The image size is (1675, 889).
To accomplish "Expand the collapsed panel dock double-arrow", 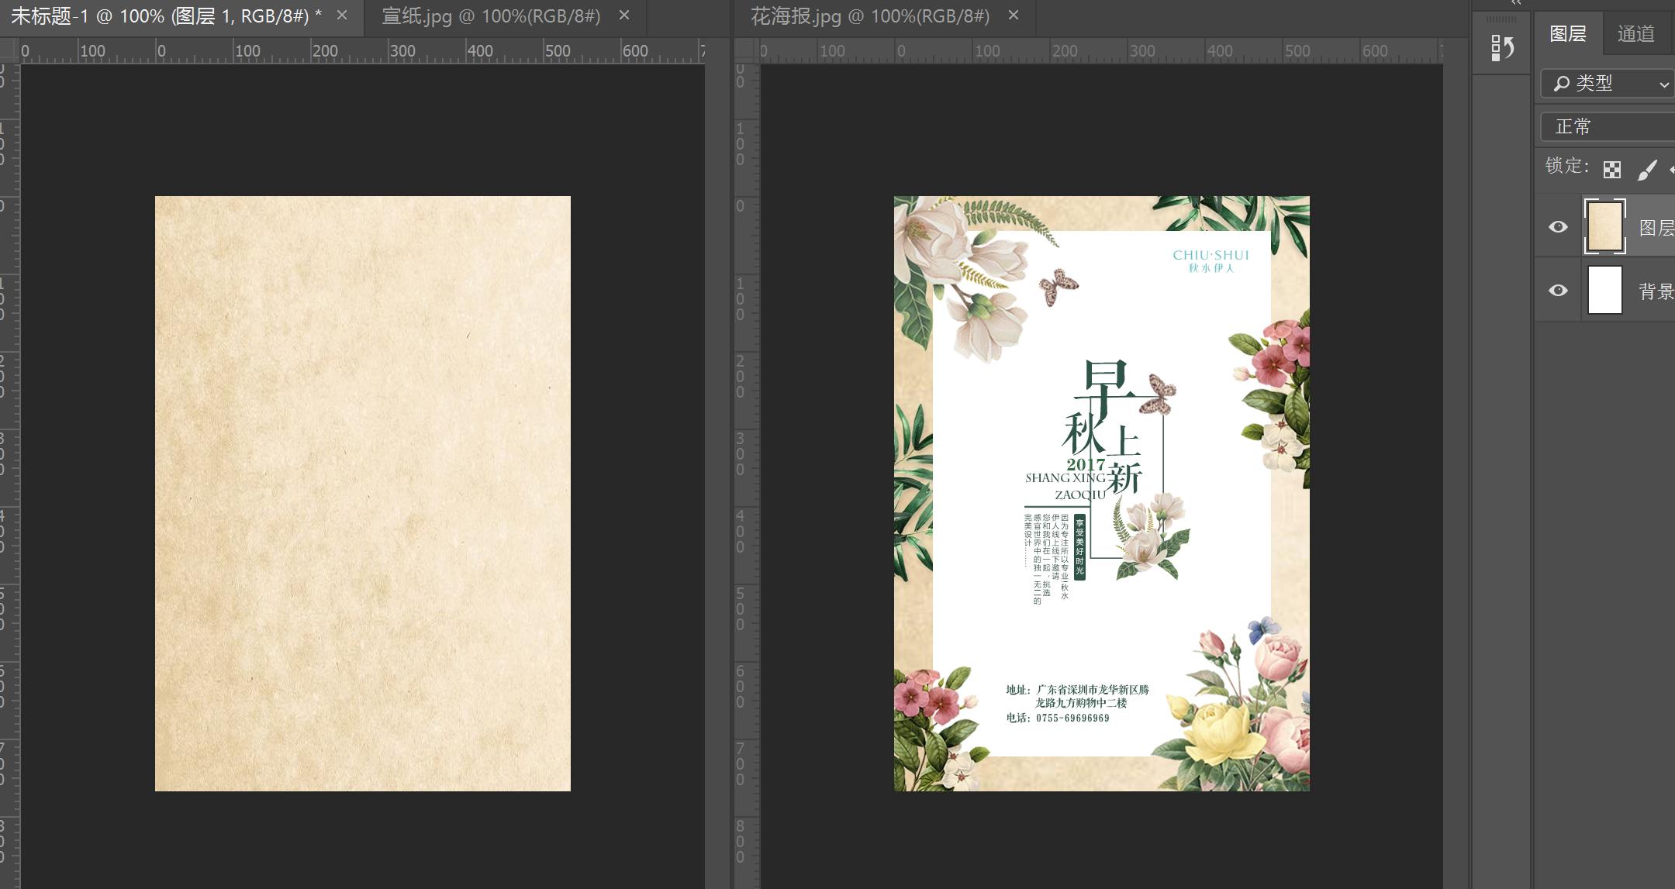I will [x=1516, y=4].
